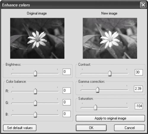Focus the R color balance value field
Screen dimensions: 148x134
(67, 91)
